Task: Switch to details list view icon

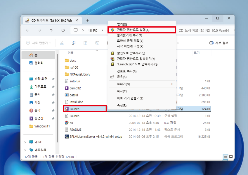Action: click(226, 157)
